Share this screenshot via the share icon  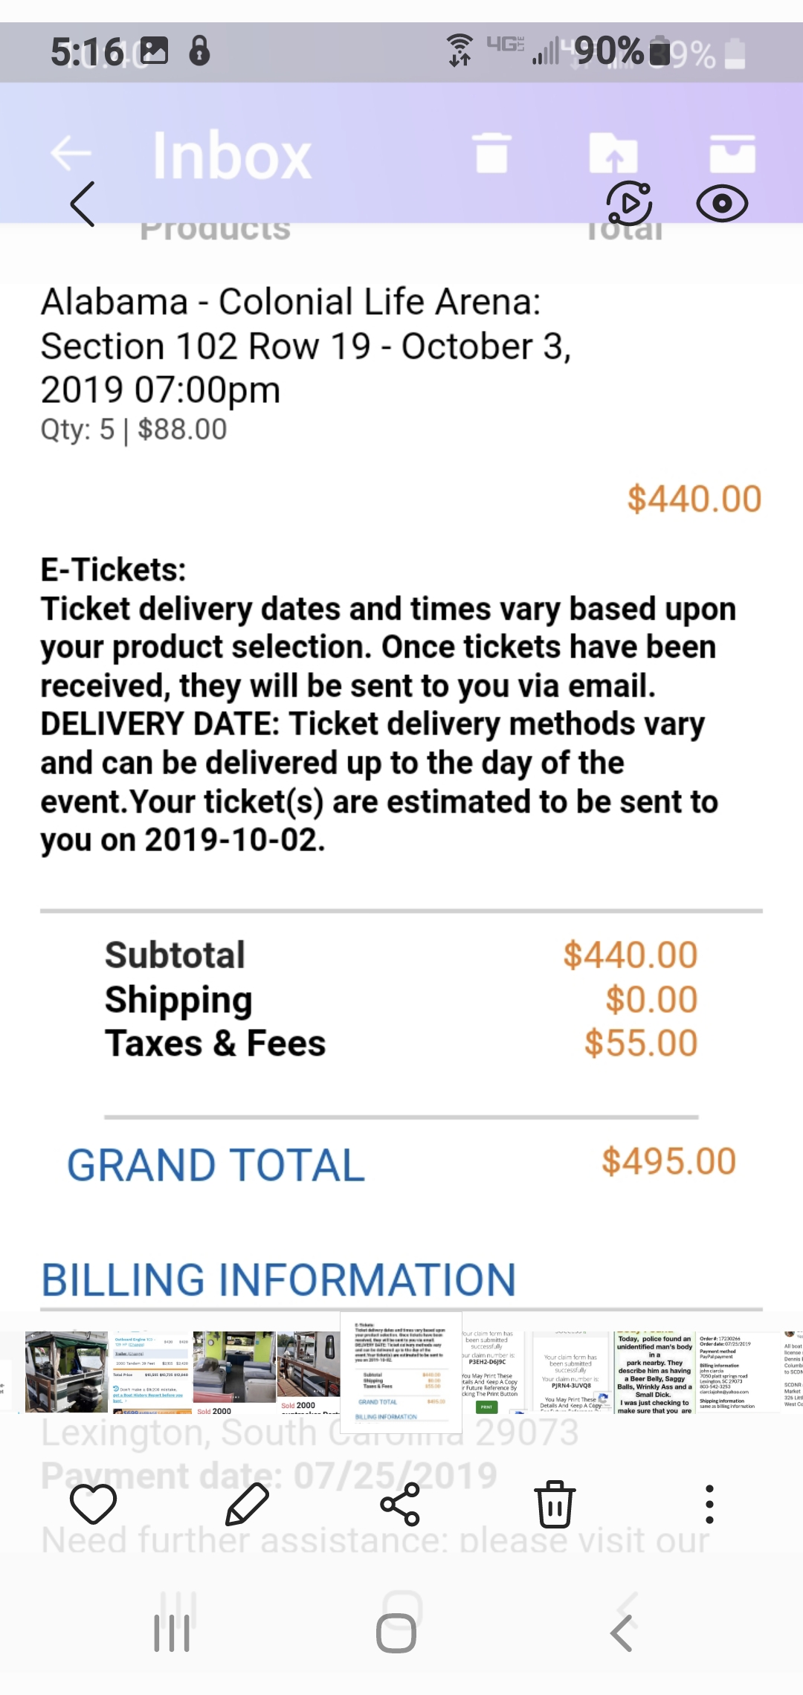[401, 1504]
